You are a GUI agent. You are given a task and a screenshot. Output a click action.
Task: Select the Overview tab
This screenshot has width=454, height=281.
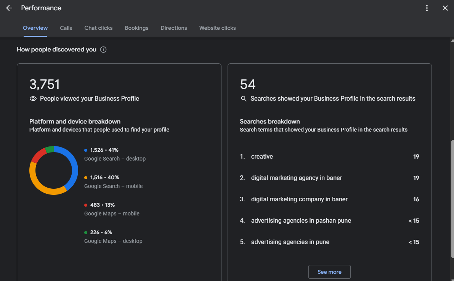35,28
